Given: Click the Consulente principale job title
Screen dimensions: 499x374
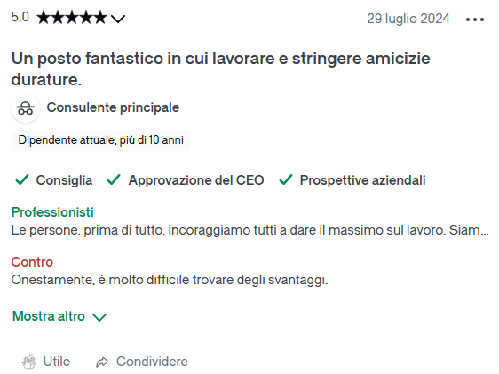Looking at the screenshot, I should [113, 107].
